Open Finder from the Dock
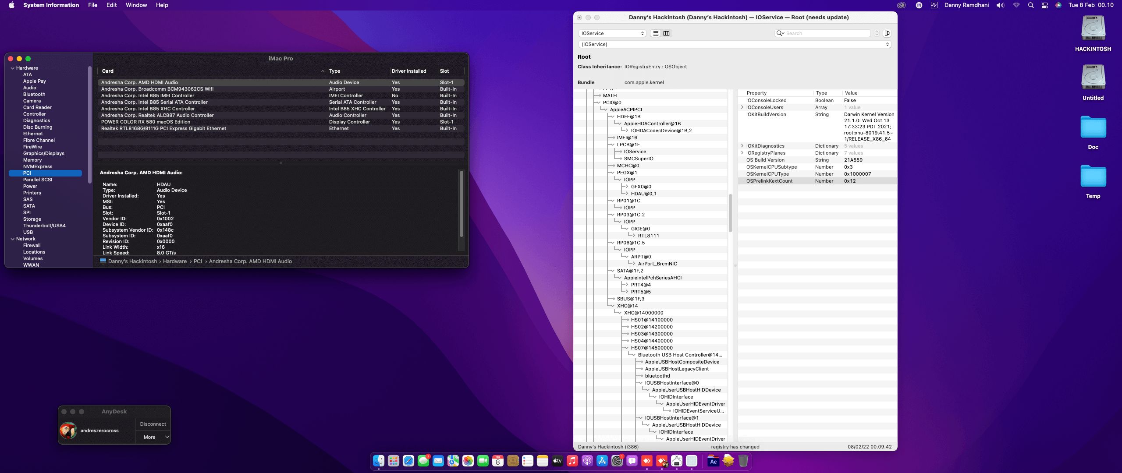Viewport: 1122px width, 473px height. tap(379, 461)
